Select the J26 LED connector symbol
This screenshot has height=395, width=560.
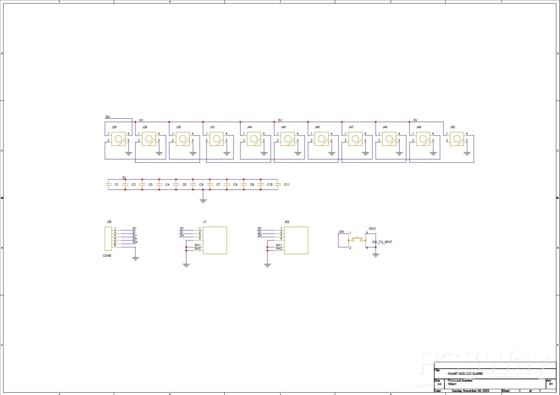pos(118,139)
